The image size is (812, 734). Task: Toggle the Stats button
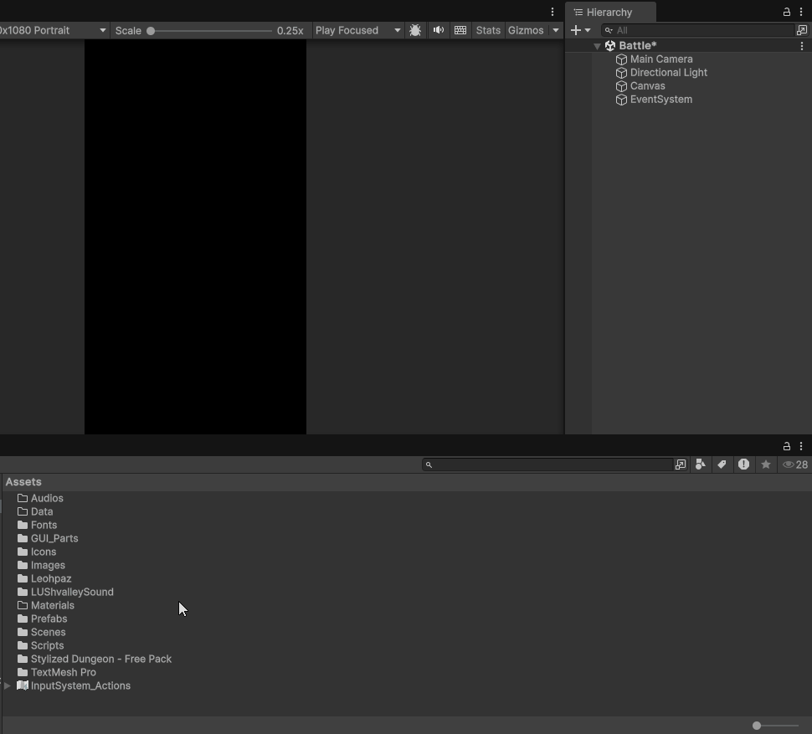coord(488,30)
